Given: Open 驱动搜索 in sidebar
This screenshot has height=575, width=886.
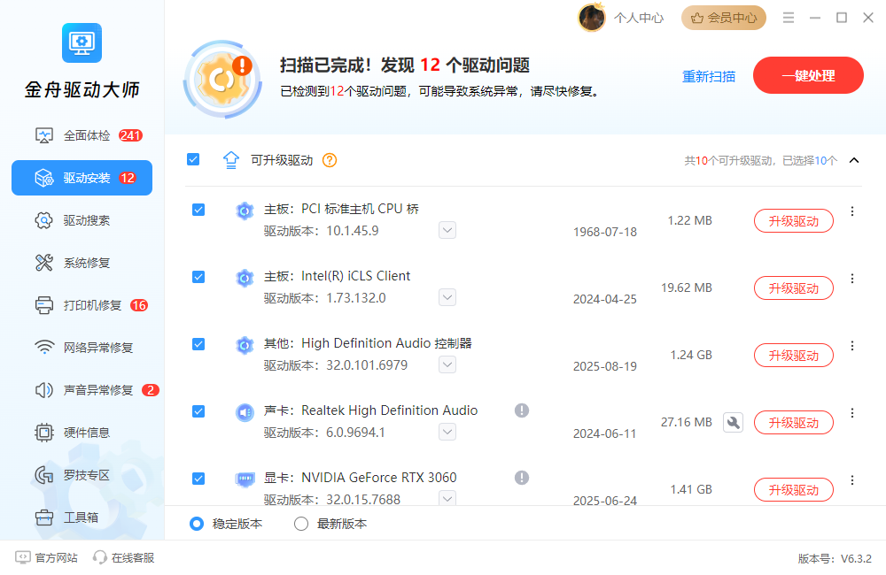Looking at the screenshot, I should tap(82, 220).
